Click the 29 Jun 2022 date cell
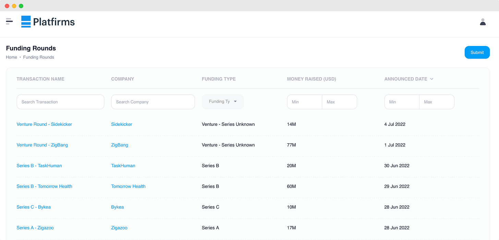The width and height of the screenshot is (499, 240). pyautogui.click(x=397, y=186)
